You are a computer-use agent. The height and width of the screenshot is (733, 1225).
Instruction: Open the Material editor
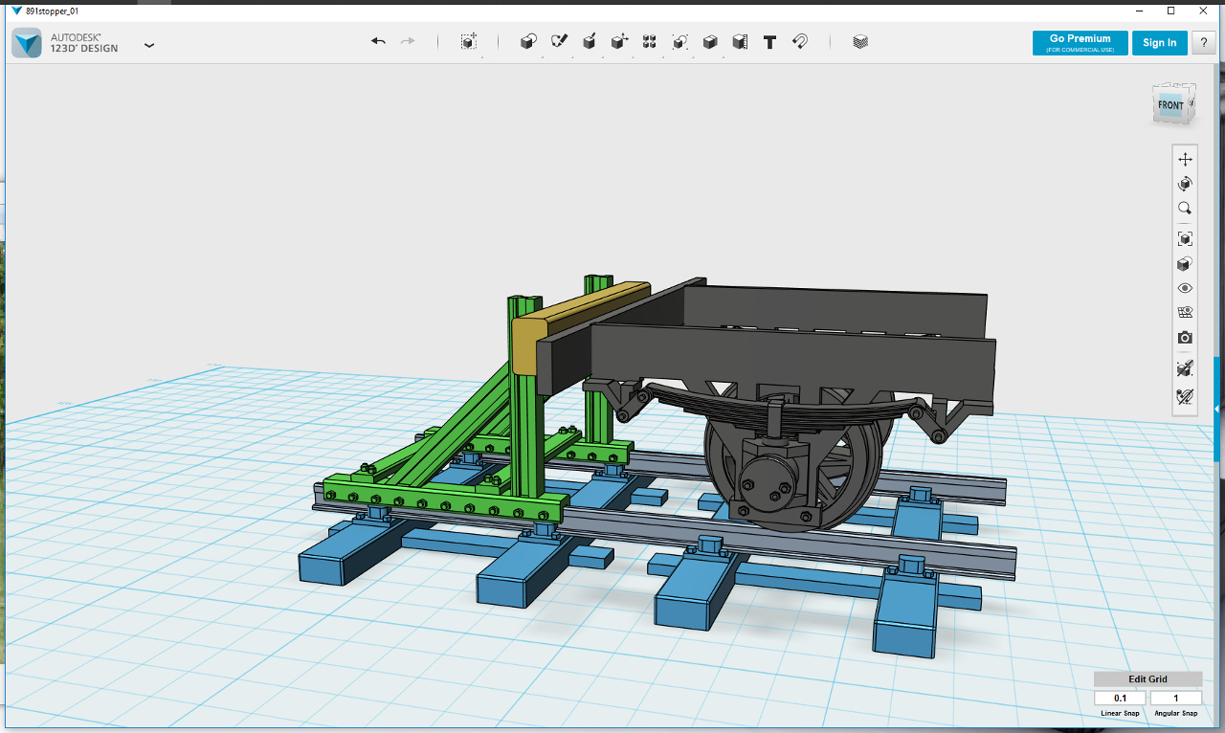click(x=860, y=42)
